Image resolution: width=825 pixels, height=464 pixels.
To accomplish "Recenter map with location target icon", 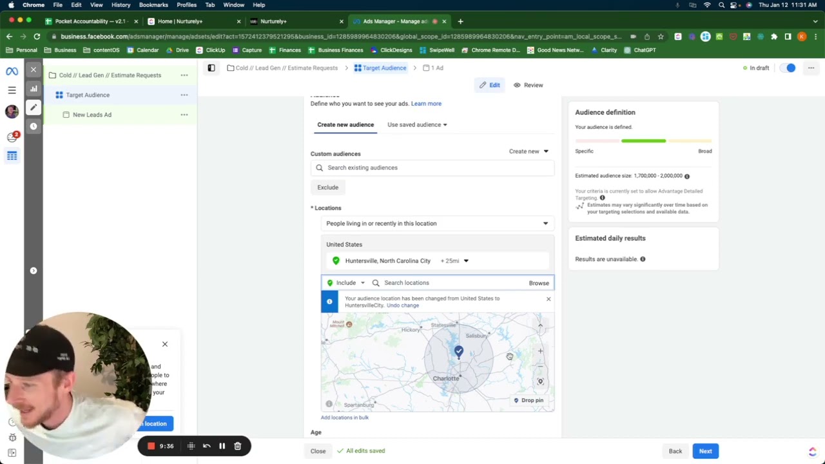I will click(x=540, y=382).
